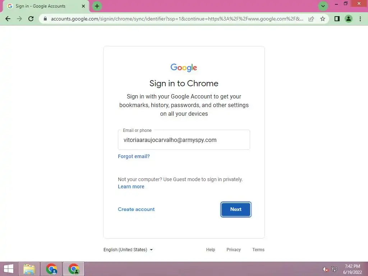
Task: Open the Terms link in the footer
Action: pos(258,250)
